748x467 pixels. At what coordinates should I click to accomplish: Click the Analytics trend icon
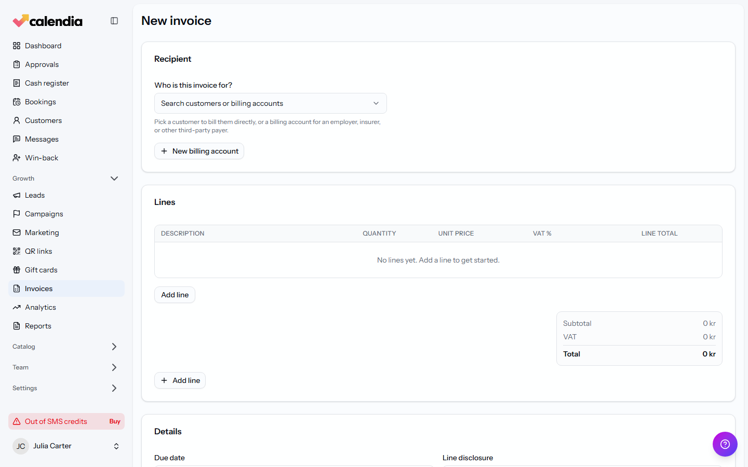(17, 307)
